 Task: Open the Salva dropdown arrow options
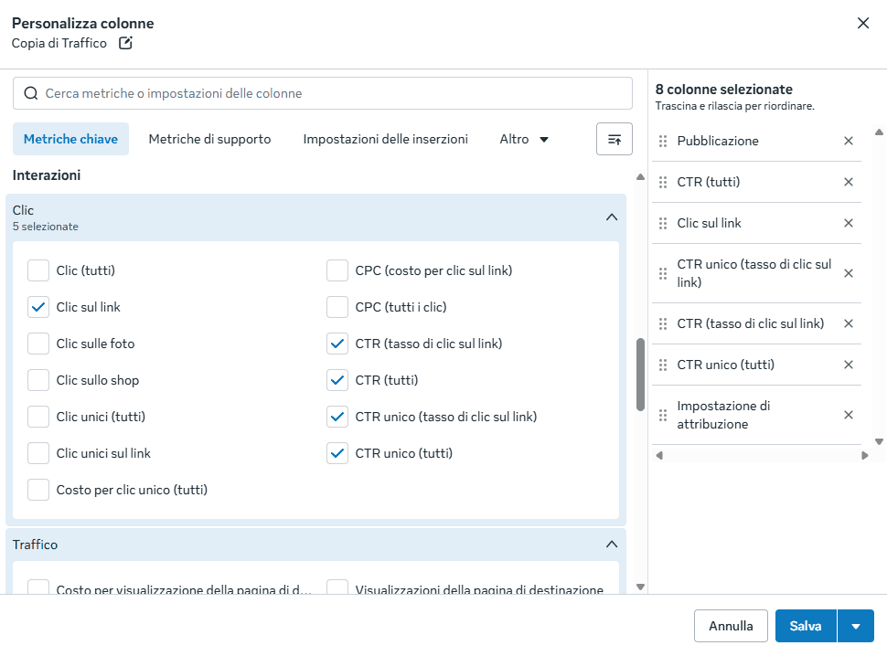856,626
